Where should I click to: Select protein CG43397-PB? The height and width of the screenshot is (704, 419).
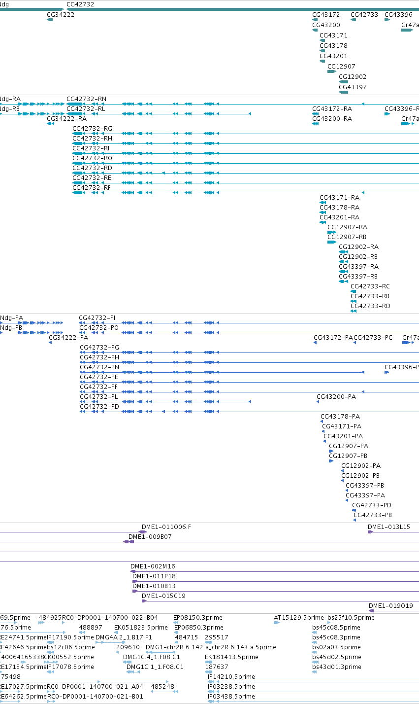[x=365, y=486]
